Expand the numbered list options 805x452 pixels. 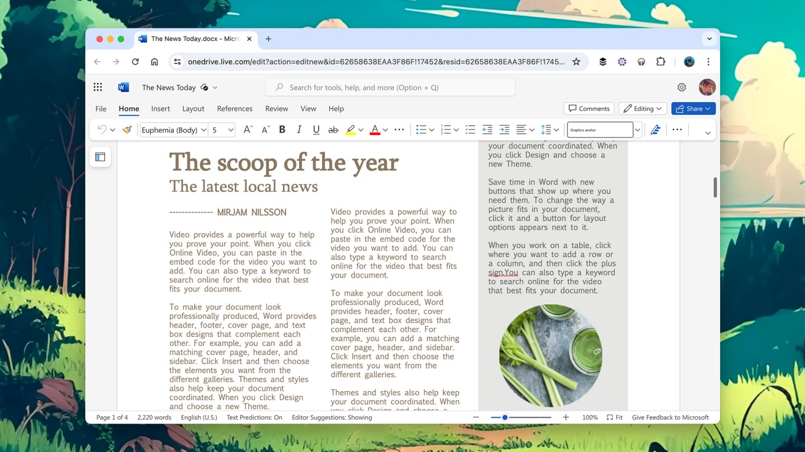(x=456, y=129)
